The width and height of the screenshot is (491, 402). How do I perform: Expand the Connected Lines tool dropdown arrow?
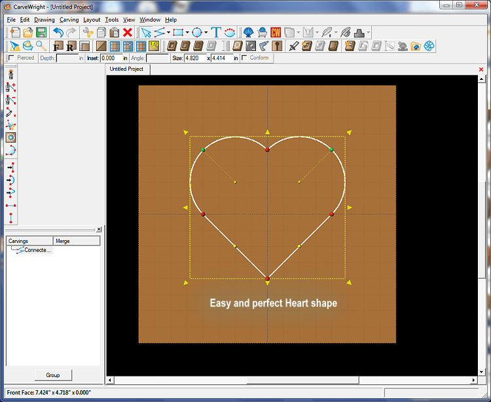[168, 32]
